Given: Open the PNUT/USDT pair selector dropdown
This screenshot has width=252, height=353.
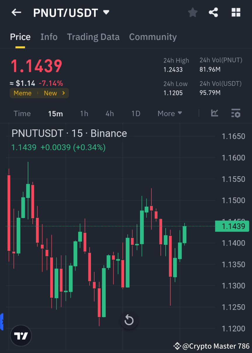Looking at the screenshot, I should pyautogui.click(x=106, y=12).
